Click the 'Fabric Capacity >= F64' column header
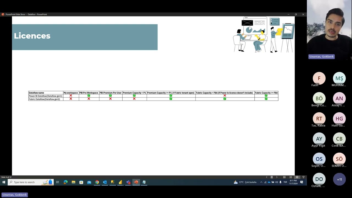This screenshot has width=352, height=198. (x=266, y=93)
